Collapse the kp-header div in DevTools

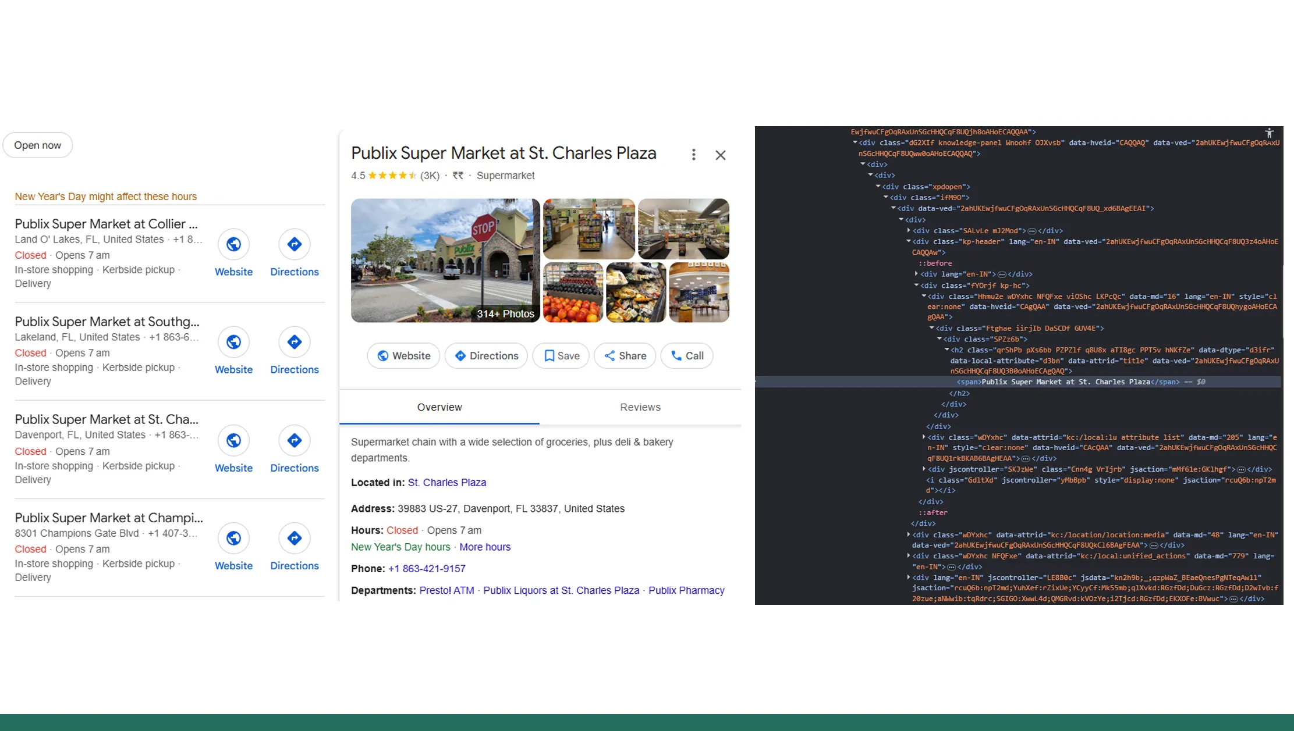point(907,241)
